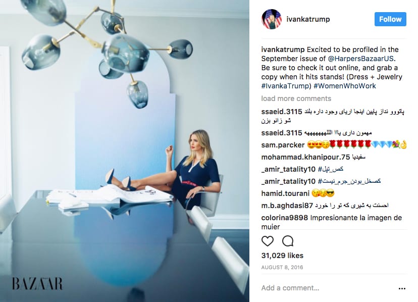Like the post with heart icon

coord(268,241)
